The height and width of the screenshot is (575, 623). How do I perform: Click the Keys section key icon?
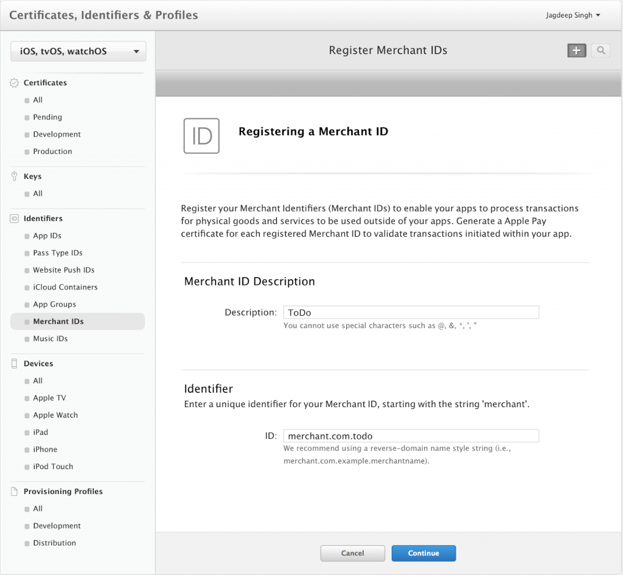(x=15, y=176)
